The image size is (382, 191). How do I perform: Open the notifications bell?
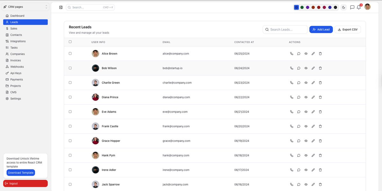(358, 7)
